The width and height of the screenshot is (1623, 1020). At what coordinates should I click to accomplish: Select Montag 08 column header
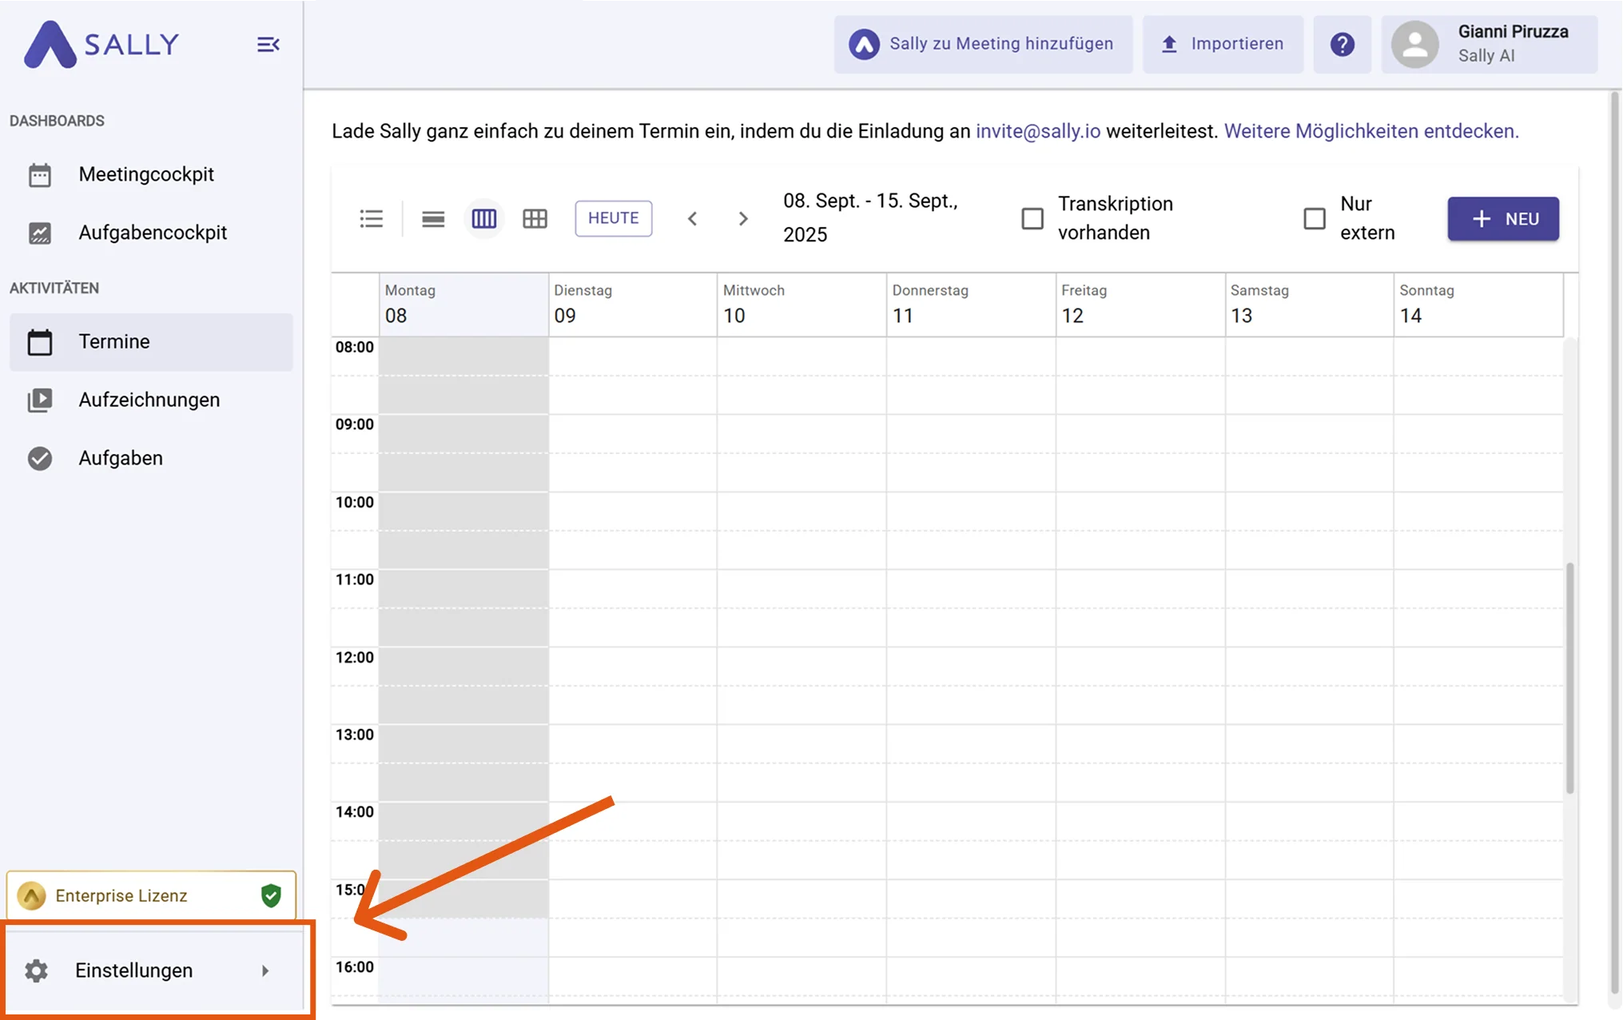coord(463,304)
